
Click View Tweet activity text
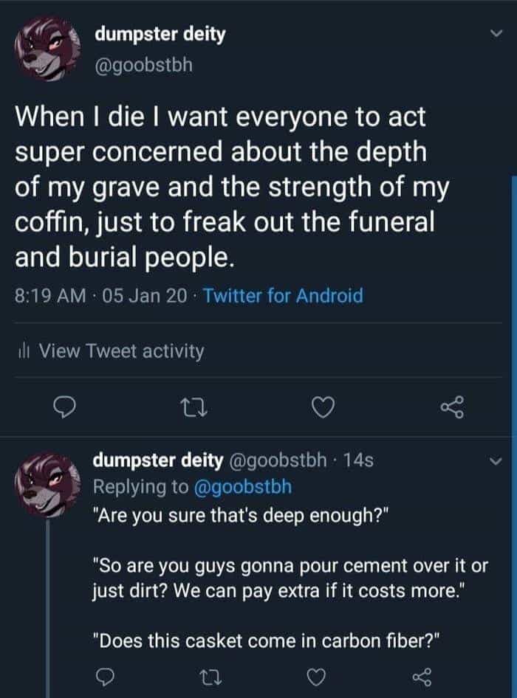click(x=121, y=352)
